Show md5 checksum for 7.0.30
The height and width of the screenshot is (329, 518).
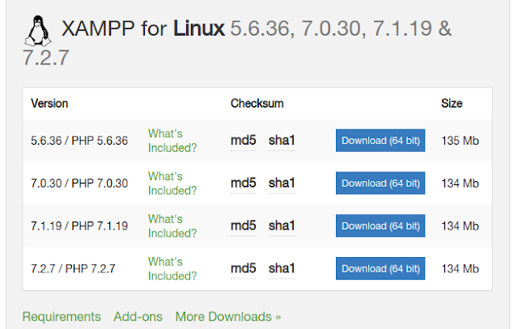(244, 183)
